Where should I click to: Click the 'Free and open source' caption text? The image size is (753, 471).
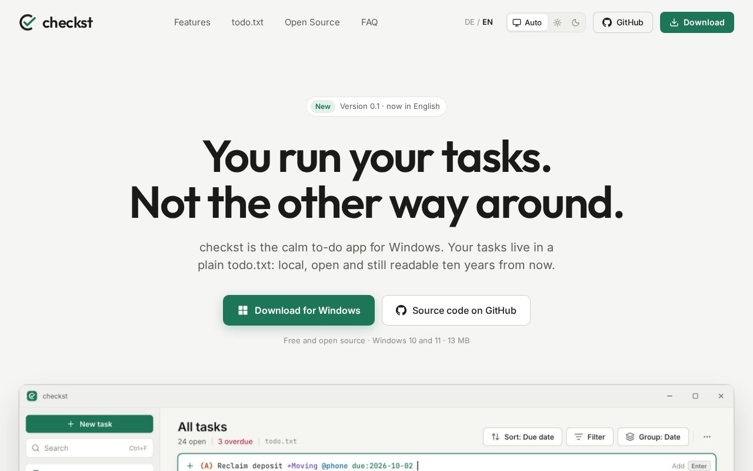324,340
